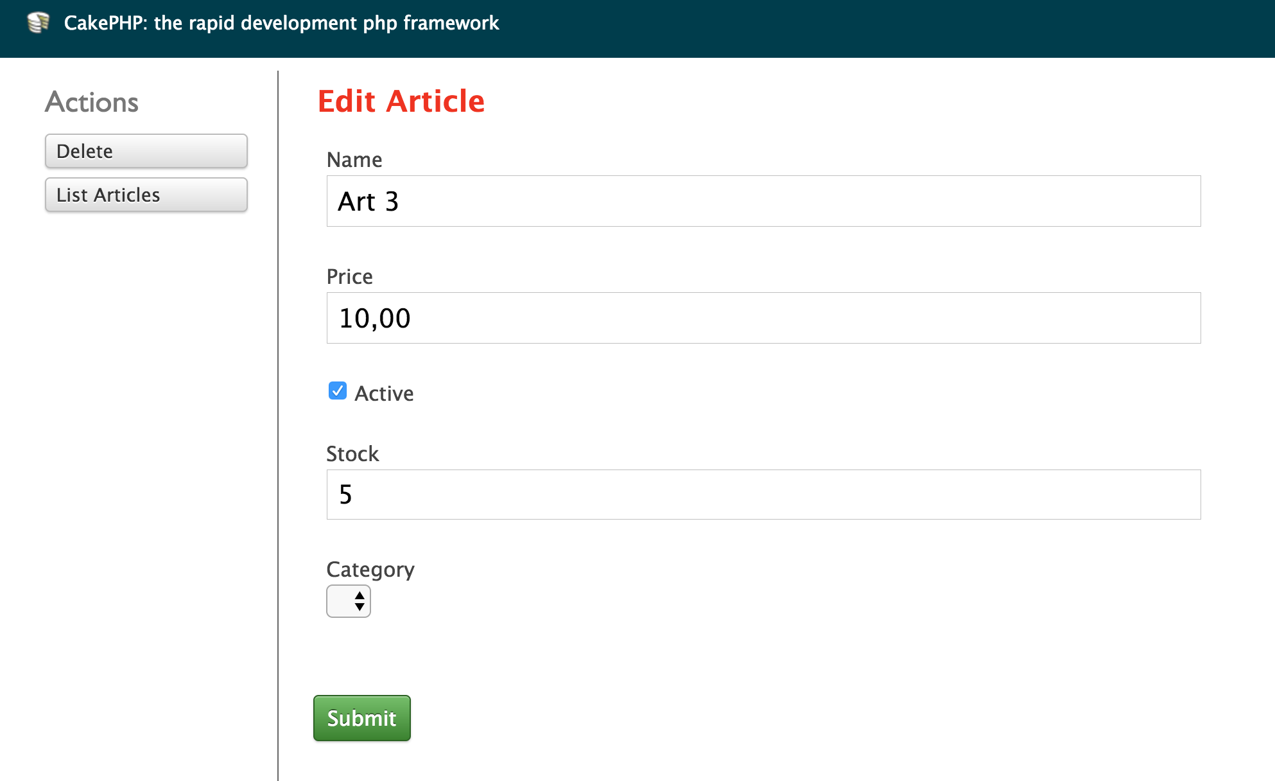
Task: Click the Stock field label
Action: tap(352, 454)
